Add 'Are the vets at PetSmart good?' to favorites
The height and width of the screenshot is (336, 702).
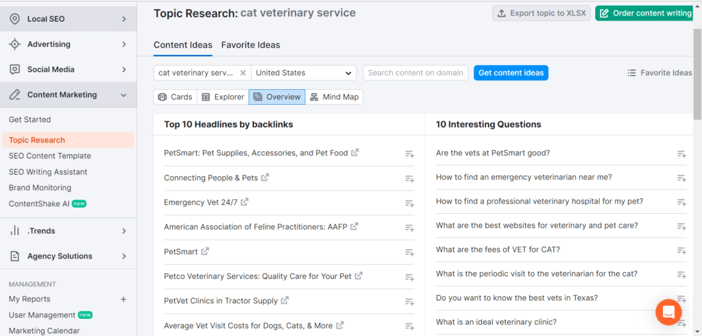click(x=681, y=154)
